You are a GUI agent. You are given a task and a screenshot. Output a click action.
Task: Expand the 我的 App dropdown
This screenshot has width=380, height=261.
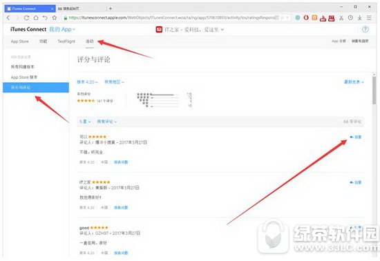[x=62, y=29]
